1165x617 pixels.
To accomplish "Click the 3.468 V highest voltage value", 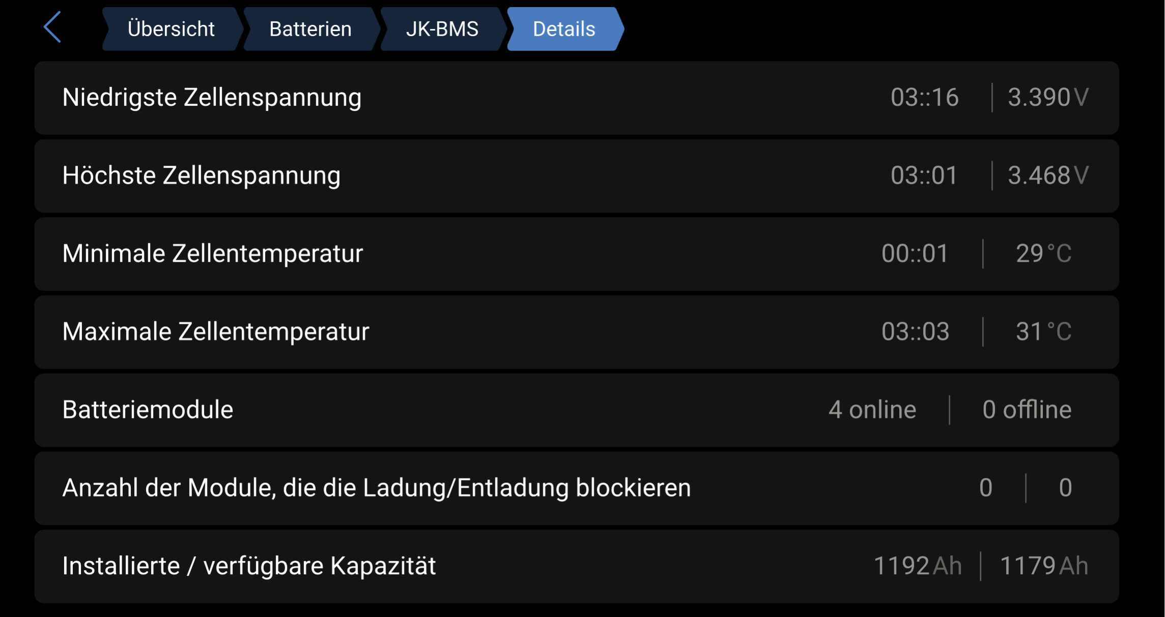I will [1048, 176].
